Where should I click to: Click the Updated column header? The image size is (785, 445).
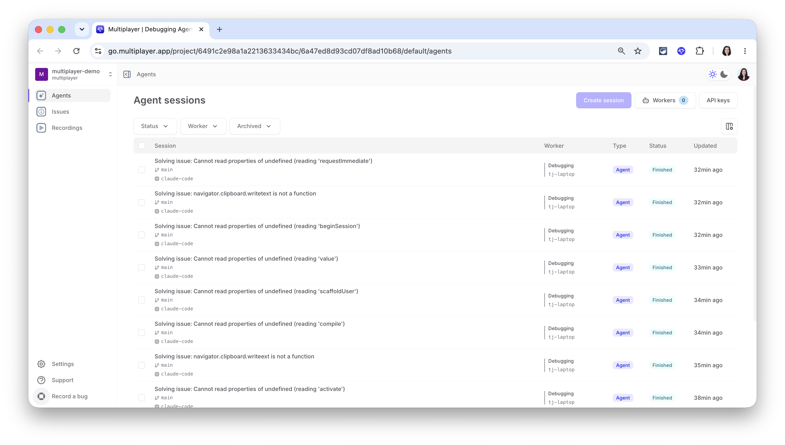coord(705,146)
